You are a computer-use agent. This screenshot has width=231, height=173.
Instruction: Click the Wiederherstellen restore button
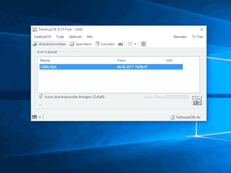pyautogui.click(x=49, y=44)
